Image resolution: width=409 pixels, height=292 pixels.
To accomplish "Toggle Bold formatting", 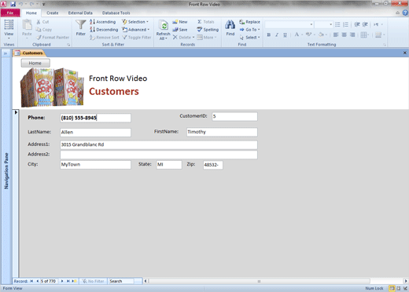I will (x=269, y=35).
